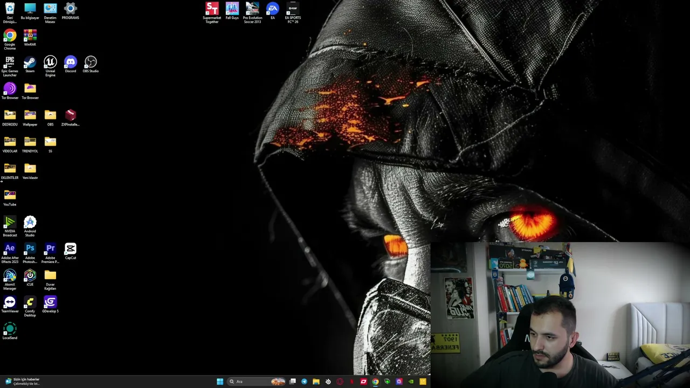
Task: Open the Android Studio shortcut
Action: click(x=30, y=226)
